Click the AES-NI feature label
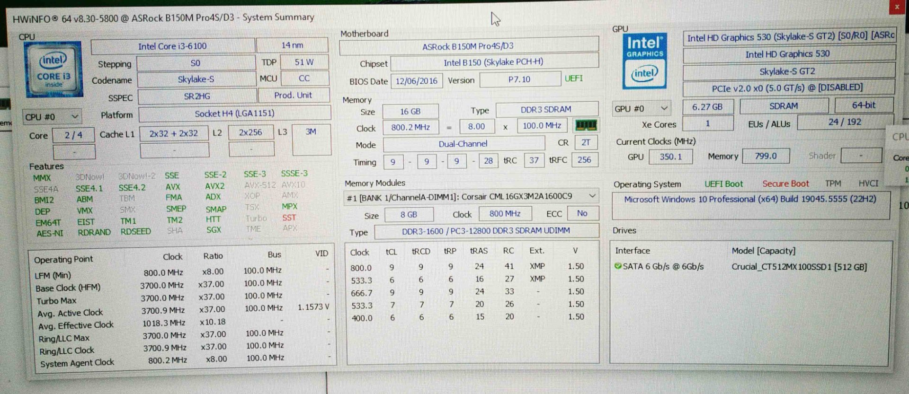 coord(50,233)
